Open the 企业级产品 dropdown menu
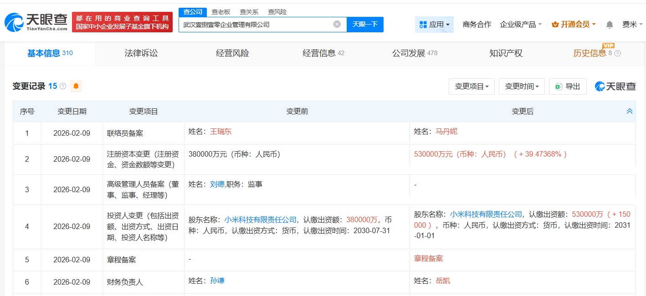This screenshot has height=296, width=646. click(x=521, y=25)
